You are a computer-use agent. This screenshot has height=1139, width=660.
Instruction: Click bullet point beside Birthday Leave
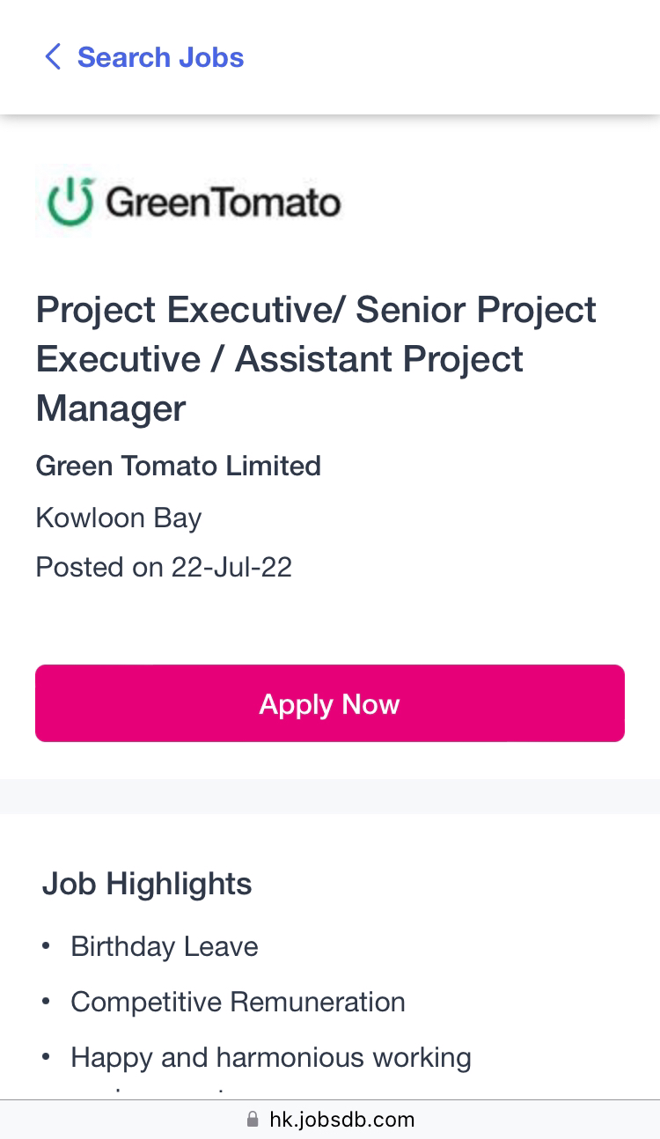tap(46, 946)
